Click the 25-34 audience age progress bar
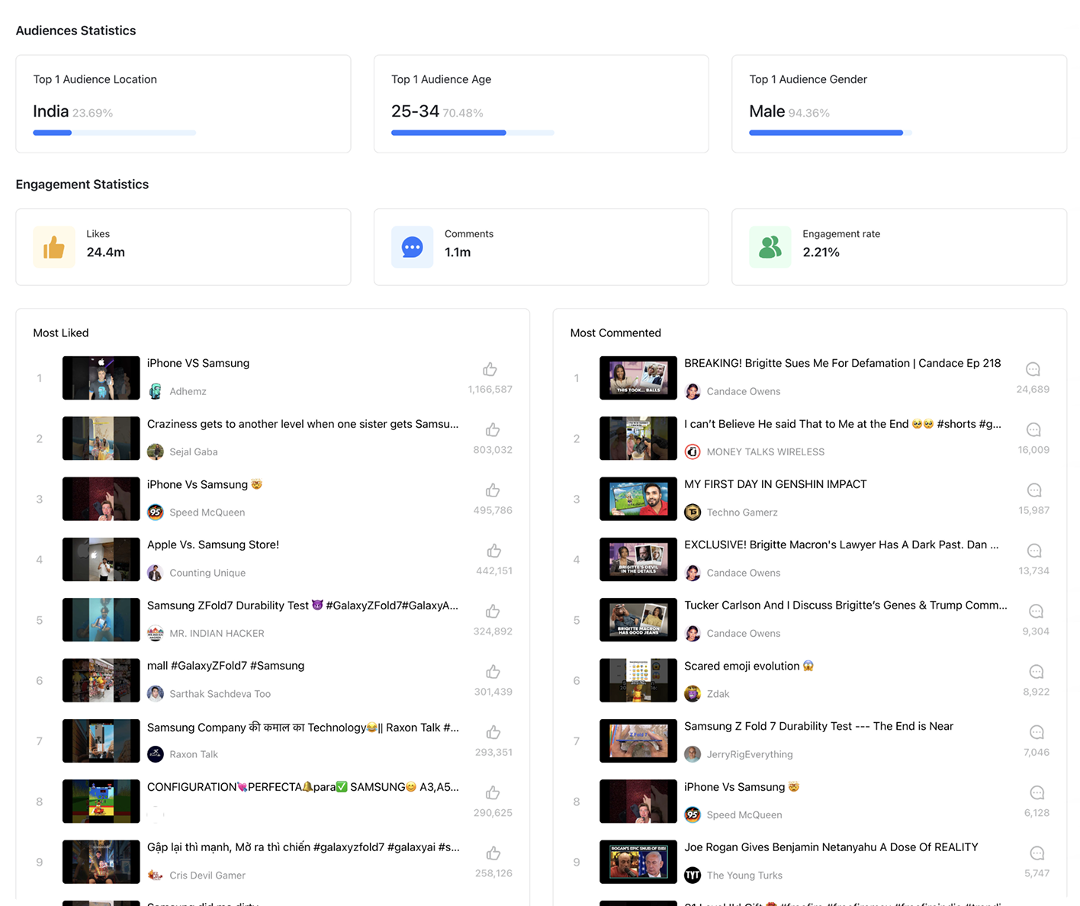 472,133
